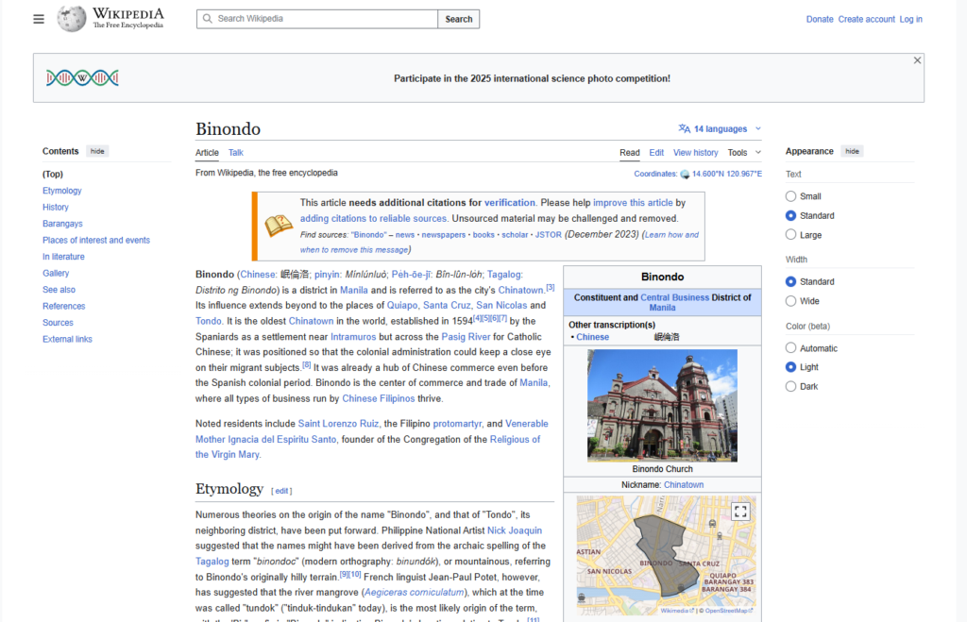
Task: Click the language translation icon
Action: [684, 128]
